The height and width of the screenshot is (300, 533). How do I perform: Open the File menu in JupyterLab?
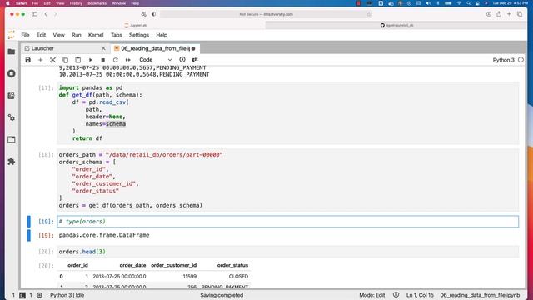coord(25,35)
